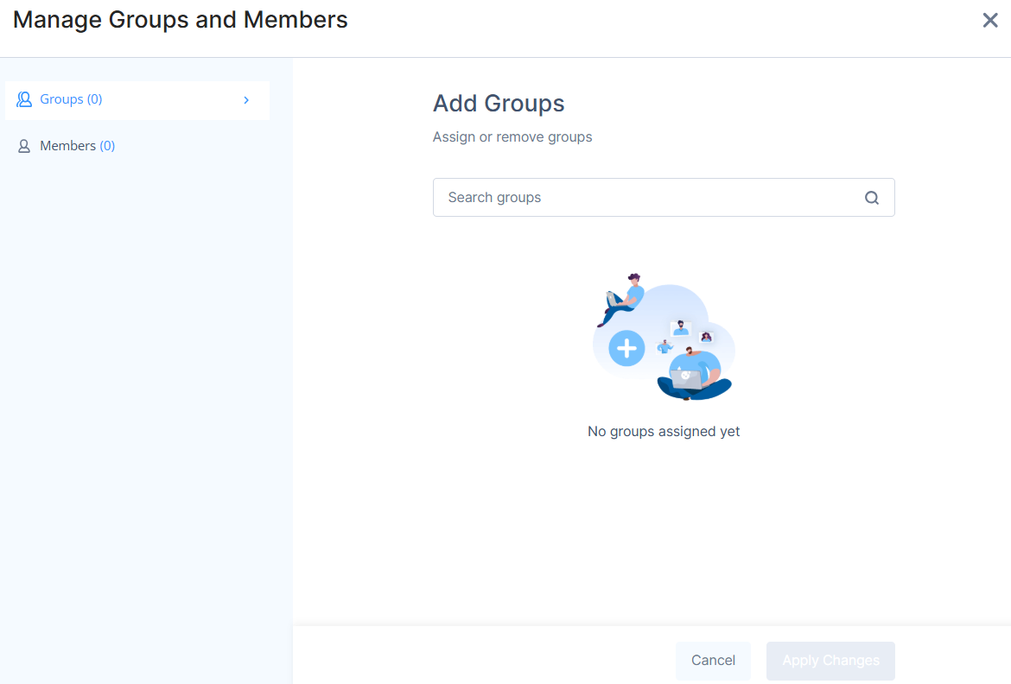Image resolution: width=1011 pixels, height=684 pixels.
Task: Click the seated laptop person in the illustration
Action: coord(695,373)
